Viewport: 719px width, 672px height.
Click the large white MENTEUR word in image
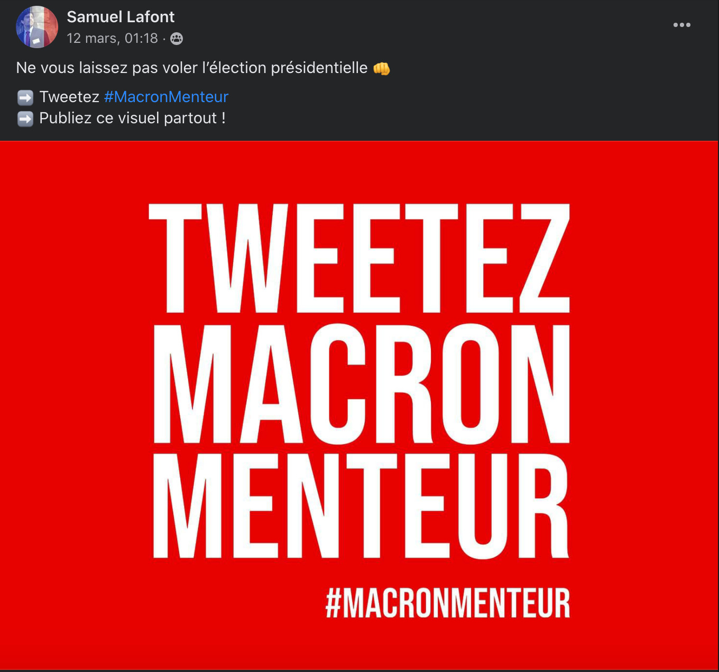(x=361, y=506)
